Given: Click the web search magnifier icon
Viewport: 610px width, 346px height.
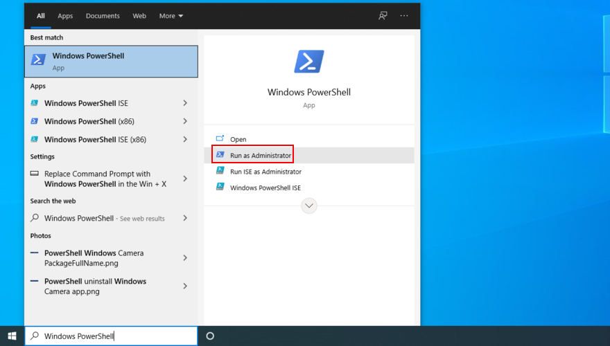Looking at the screenshot, I should click(x=35, y=218).
